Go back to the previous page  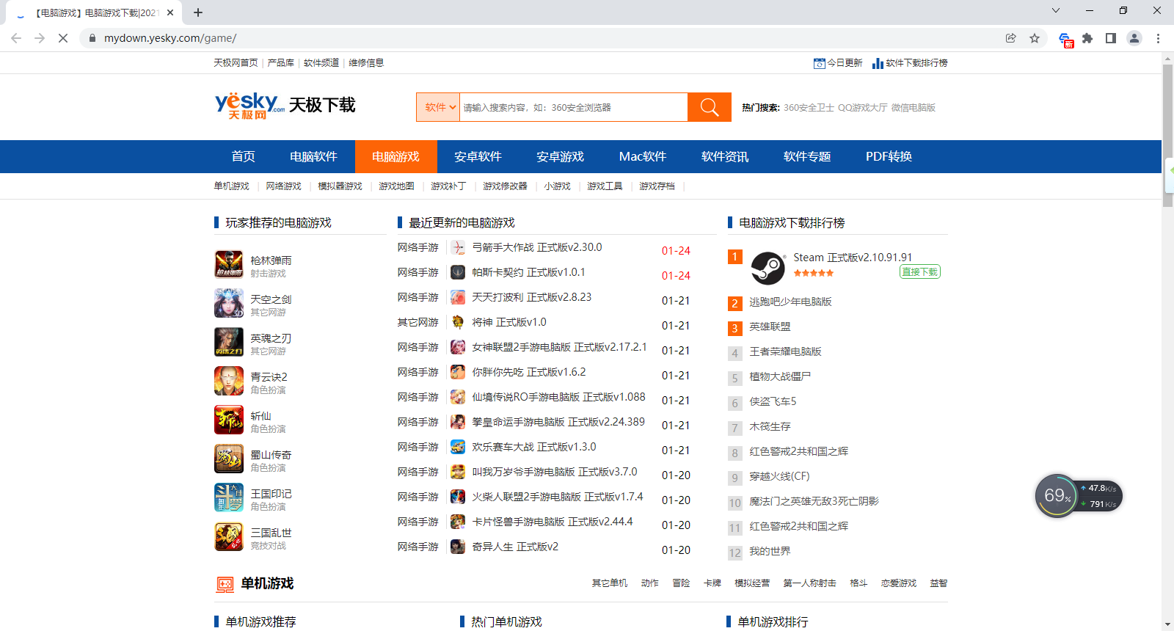16,38
